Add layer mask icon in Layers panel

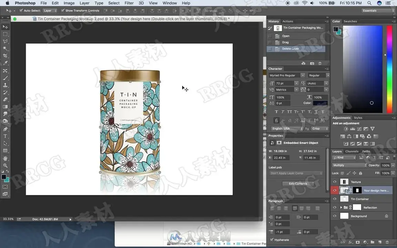coord(357,242)
